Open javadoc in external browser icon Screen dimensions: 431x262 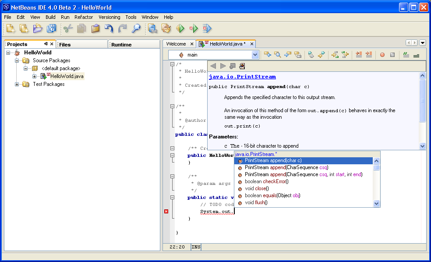[242, 66]
